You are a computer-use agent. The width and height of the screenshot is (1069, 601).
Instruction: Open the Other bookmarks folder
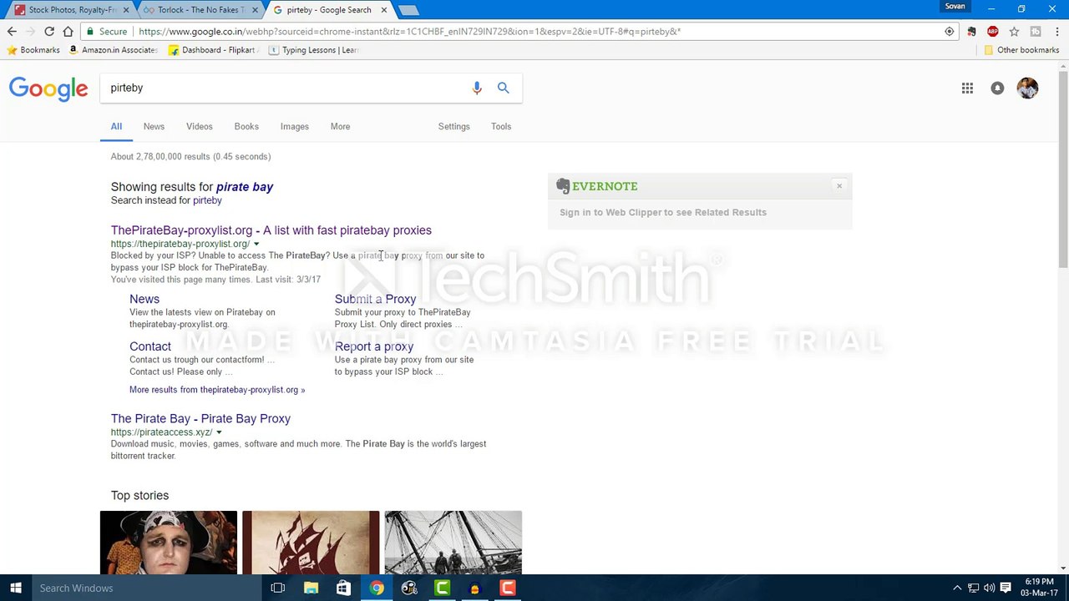[x=1021, y=50]
